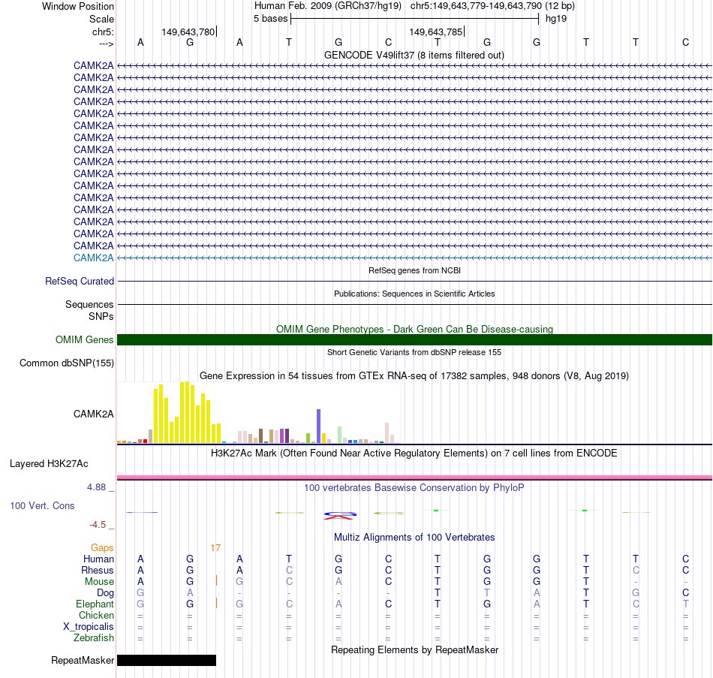Click the 'X_tropicalis' alignment row label
The width and height of the screenshot is (713, 678).
[x=89, y=627]
